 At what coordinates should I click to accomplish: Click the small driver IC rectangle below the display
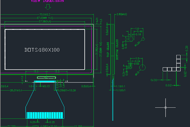(x=46, y=78)
